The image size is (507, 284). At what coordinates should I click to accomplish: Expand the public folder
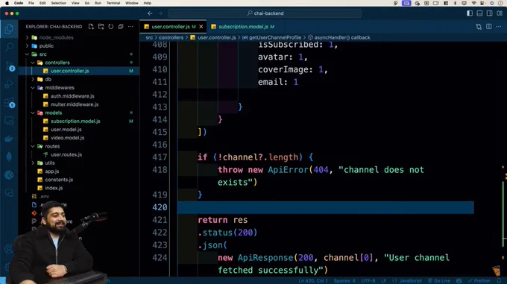27,46
